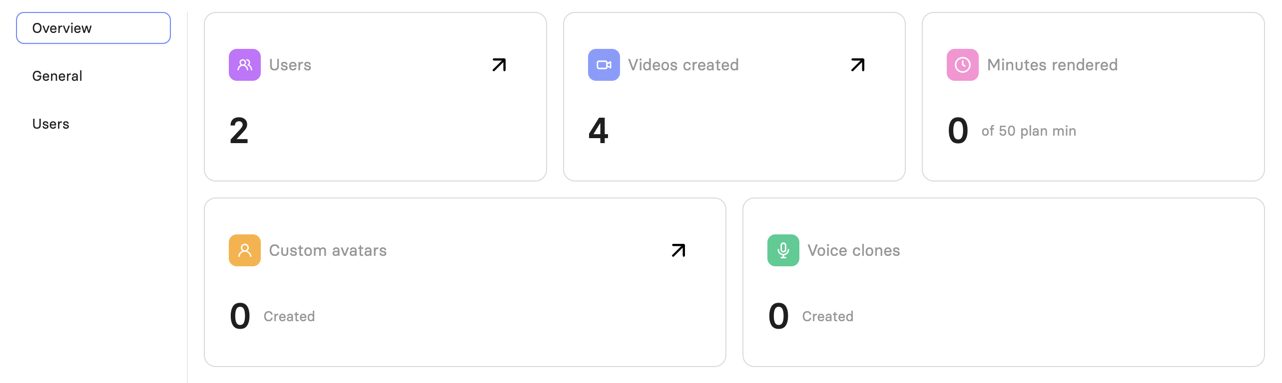Select the Overview tab in sidebar
Image resolution: width=1282 pixels, height=383 pixels.
(x=93, y=28)
